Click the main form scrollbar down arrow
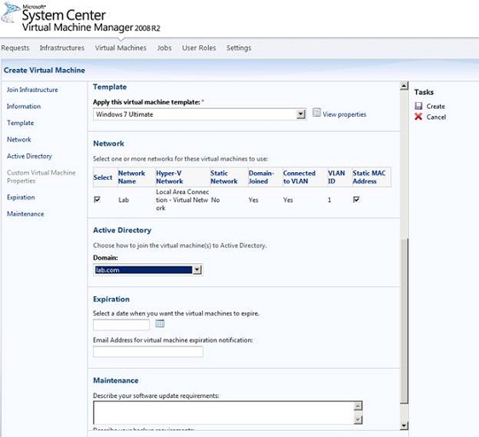The height and width of the screenshot is (437, 479). coord(404,425)
